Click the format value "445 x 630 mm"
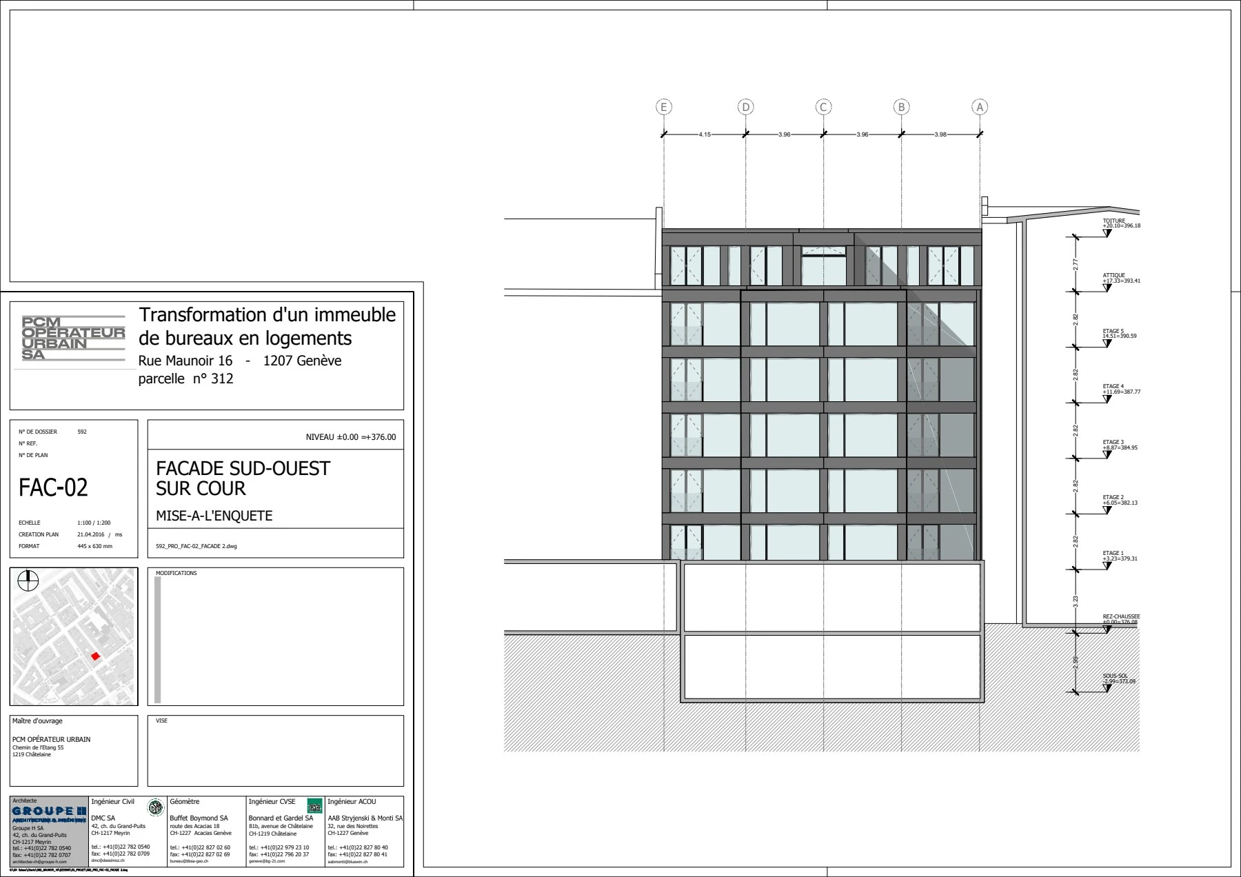Screen dimensions: 1241x877 tap(94, 546)
